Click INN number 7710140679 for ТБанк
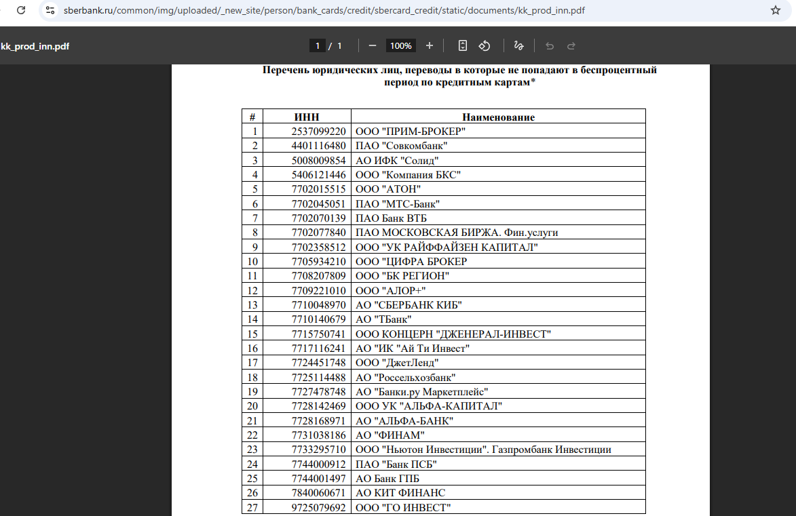 click(x=318, y=319)
